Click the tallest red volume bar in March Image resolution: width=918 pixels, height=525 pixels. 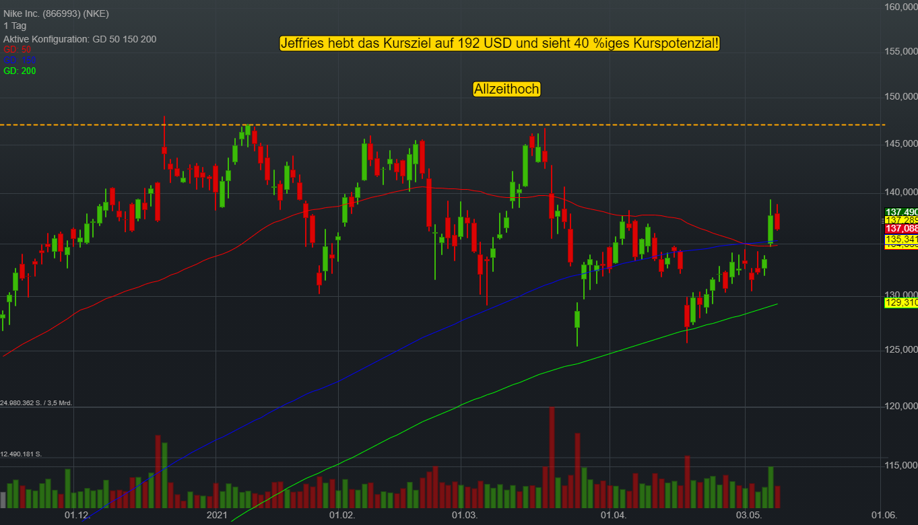click(552, 458)
